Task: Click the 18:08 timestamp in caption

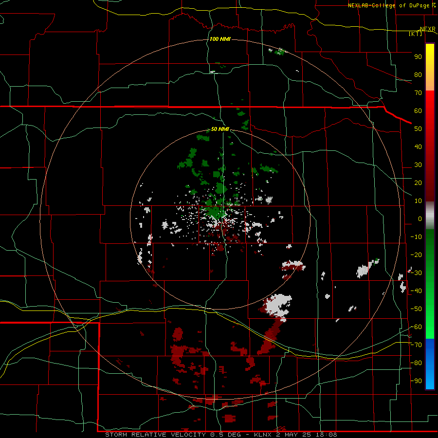Action: click(x=326, y=435)
